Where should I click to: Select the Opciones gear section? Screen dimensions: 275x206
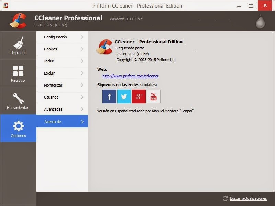(18, 128)
